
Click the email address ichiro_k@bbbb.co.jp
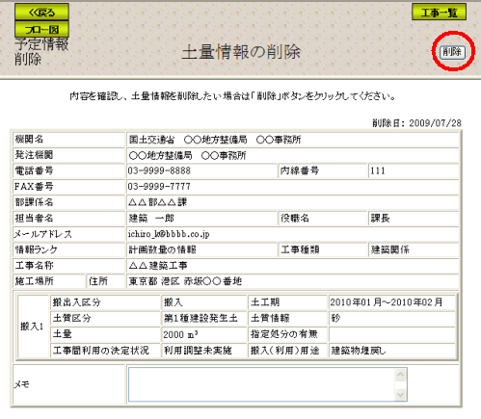pyautogui.click(x=169, y=234)
